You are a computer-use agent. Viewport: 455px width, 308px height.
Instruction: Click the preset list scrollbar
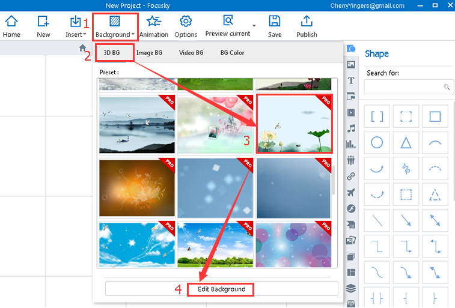pos(334,180)
